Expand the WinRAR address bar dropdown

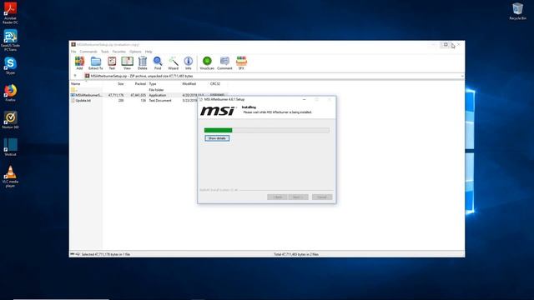[x=461, y=76]
